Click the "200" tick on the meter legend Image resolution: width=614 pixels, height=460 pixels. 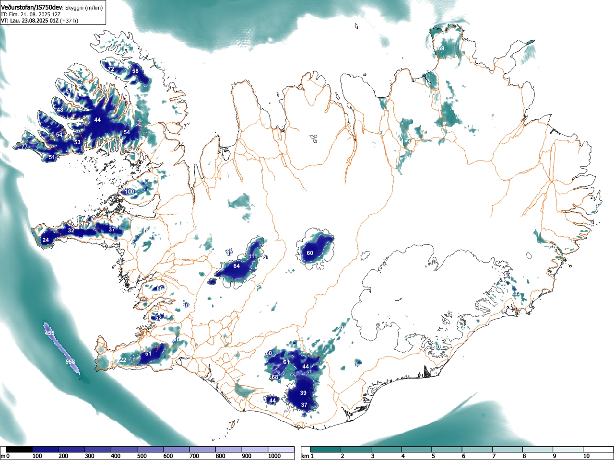pos(63,456)
